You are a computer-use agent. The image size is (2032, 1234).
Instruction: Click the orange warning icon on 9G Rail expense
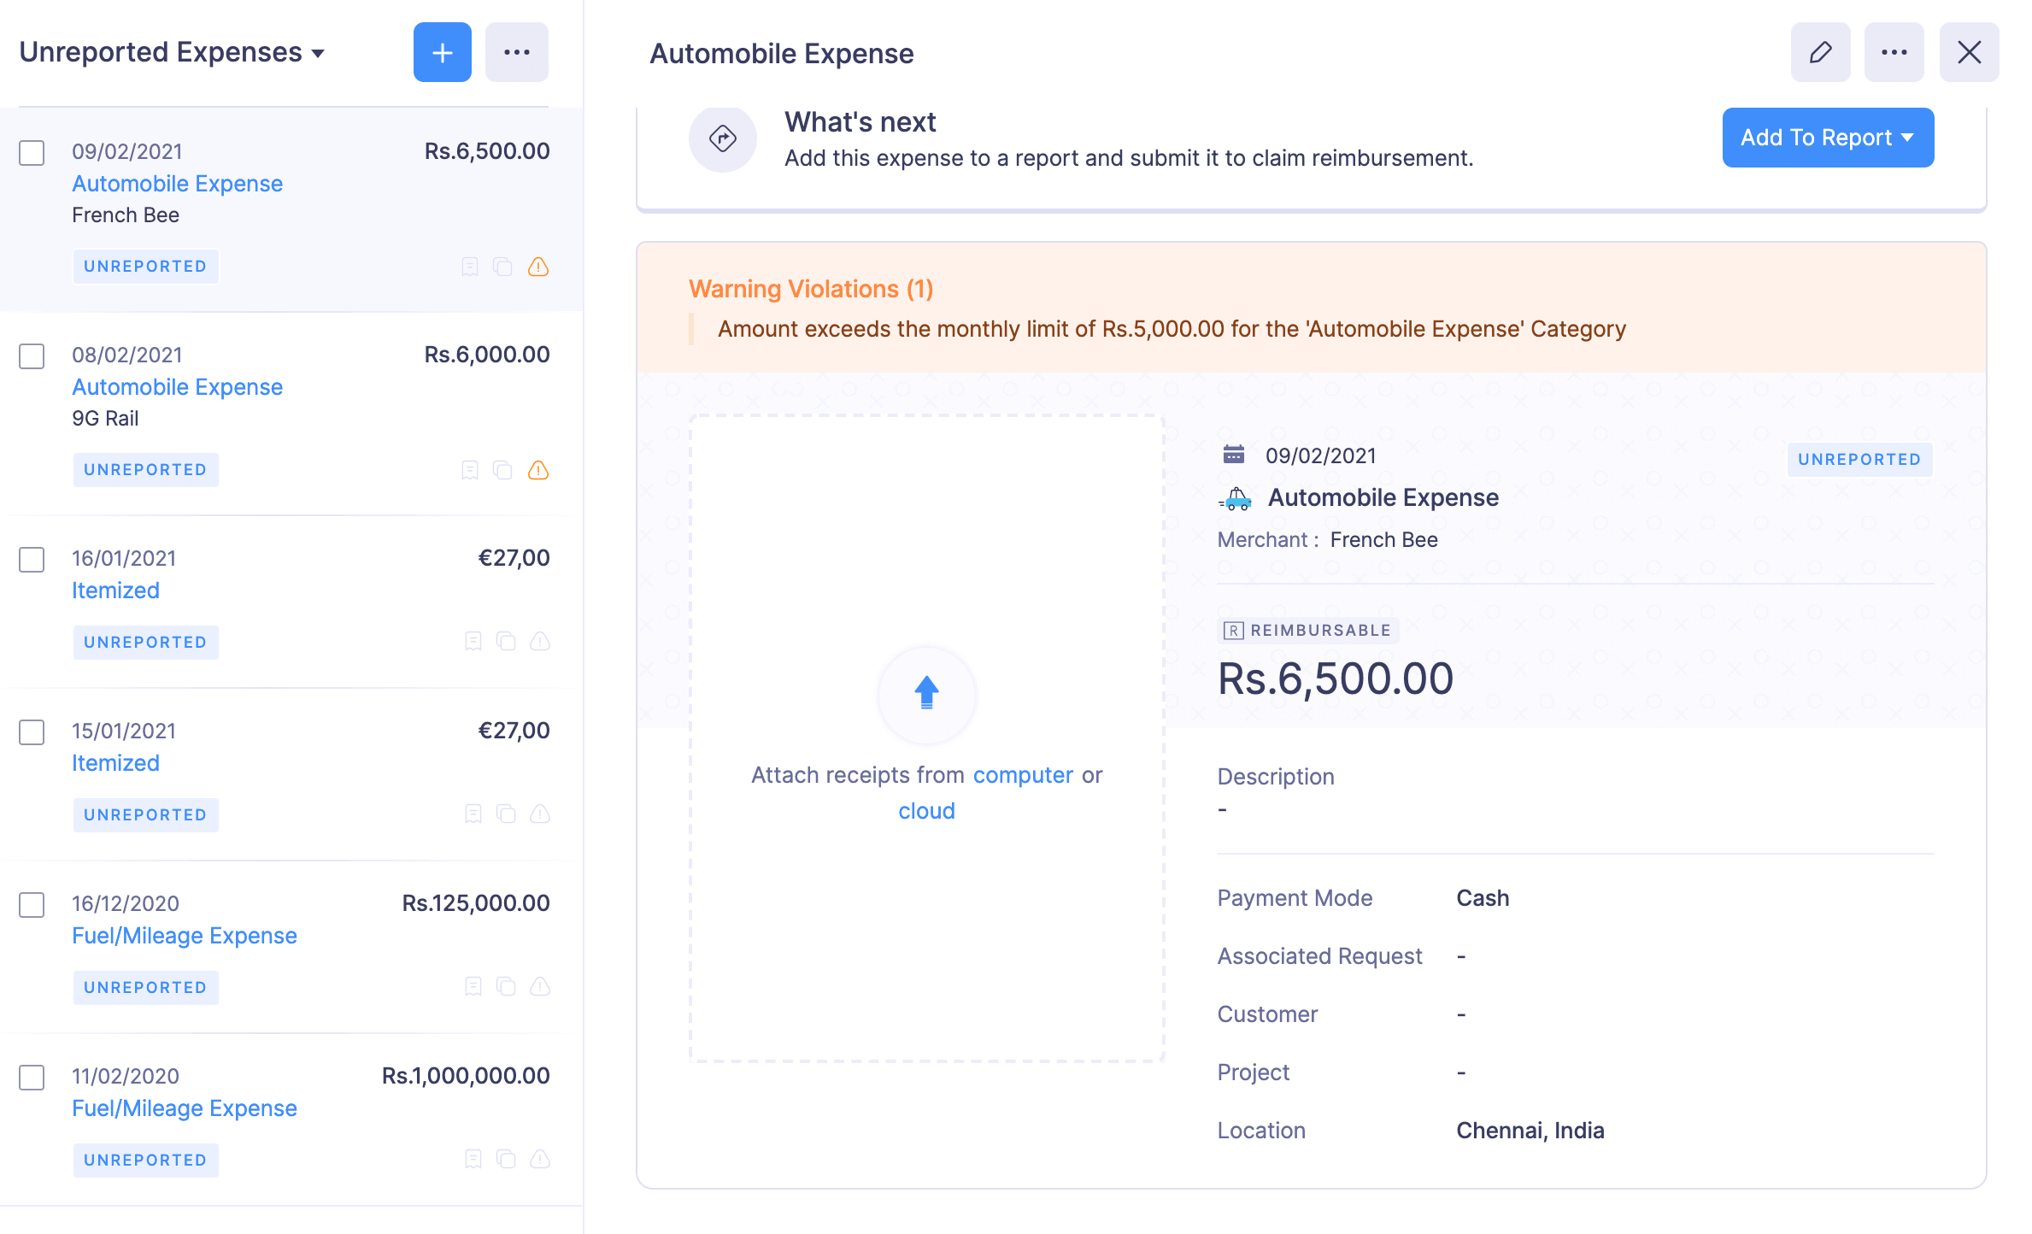click(538, 470)
